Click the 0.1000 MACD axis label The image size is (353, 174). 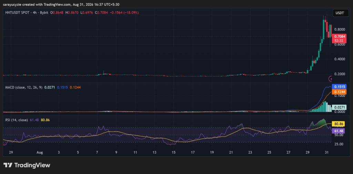339,96
